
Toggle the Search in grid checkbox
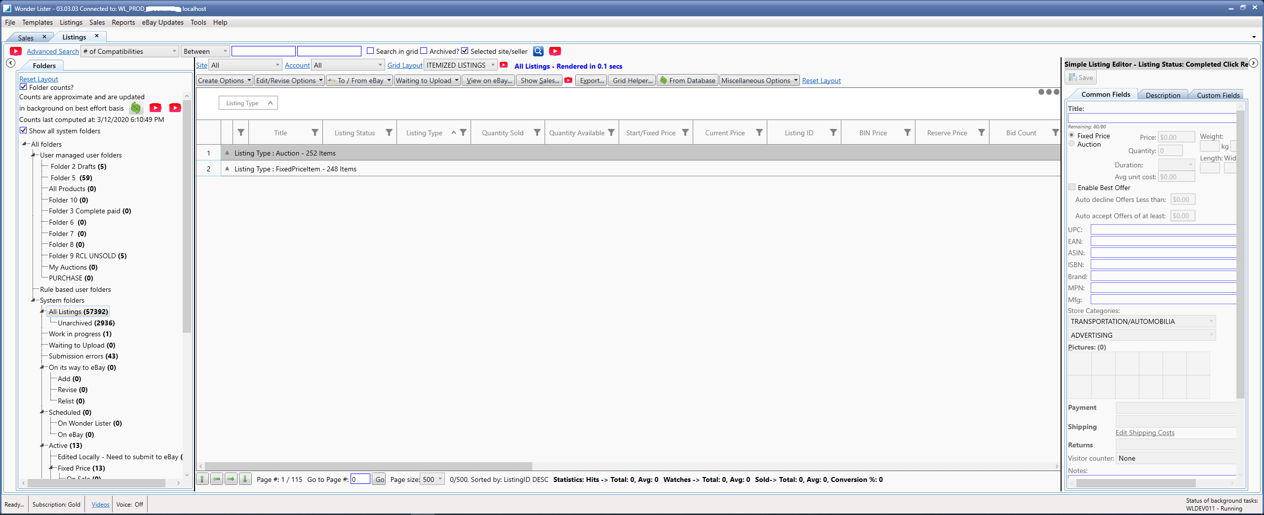click(x=370, y=51)
